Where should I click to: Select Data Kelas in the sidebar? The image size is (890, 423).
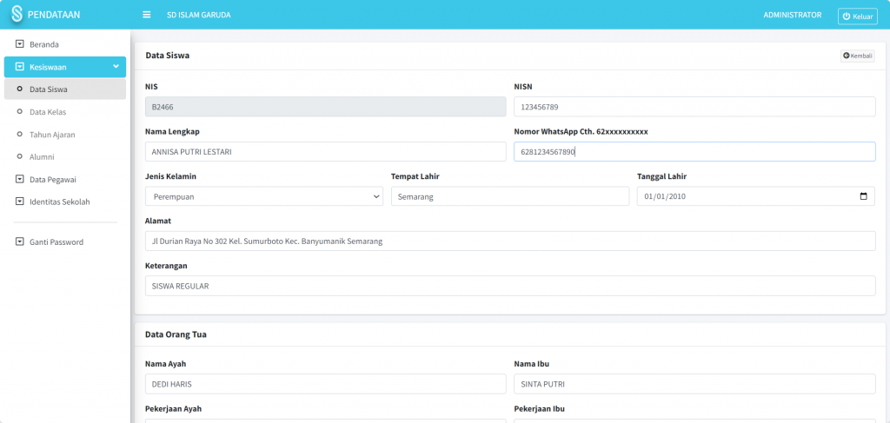(x=65, y=112)
